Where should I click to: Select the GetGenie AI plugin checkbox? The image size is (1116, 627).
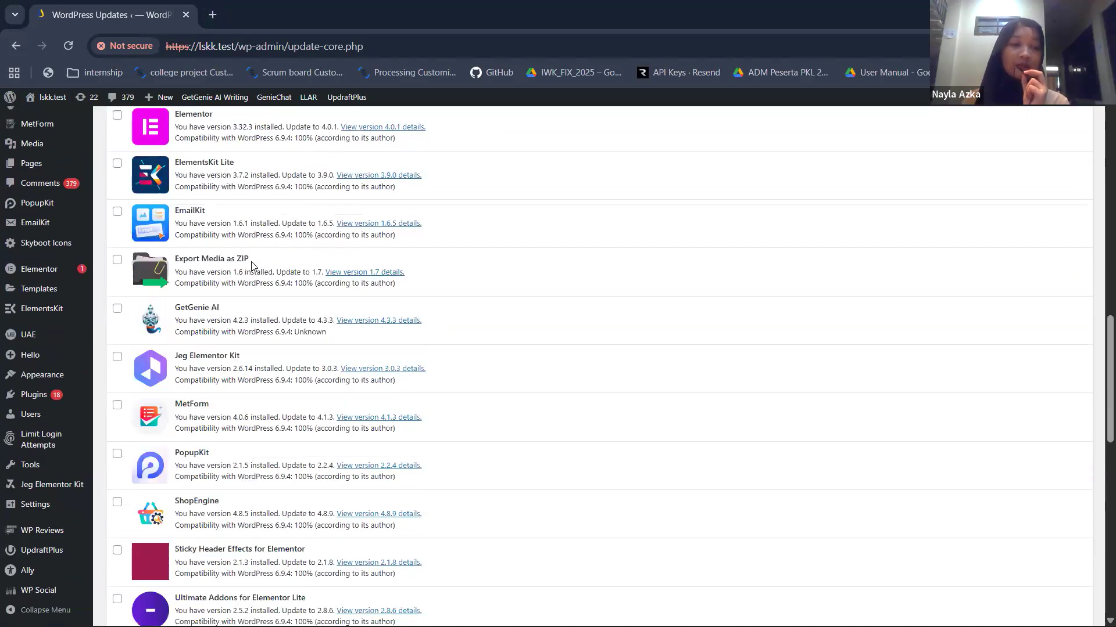117,308
